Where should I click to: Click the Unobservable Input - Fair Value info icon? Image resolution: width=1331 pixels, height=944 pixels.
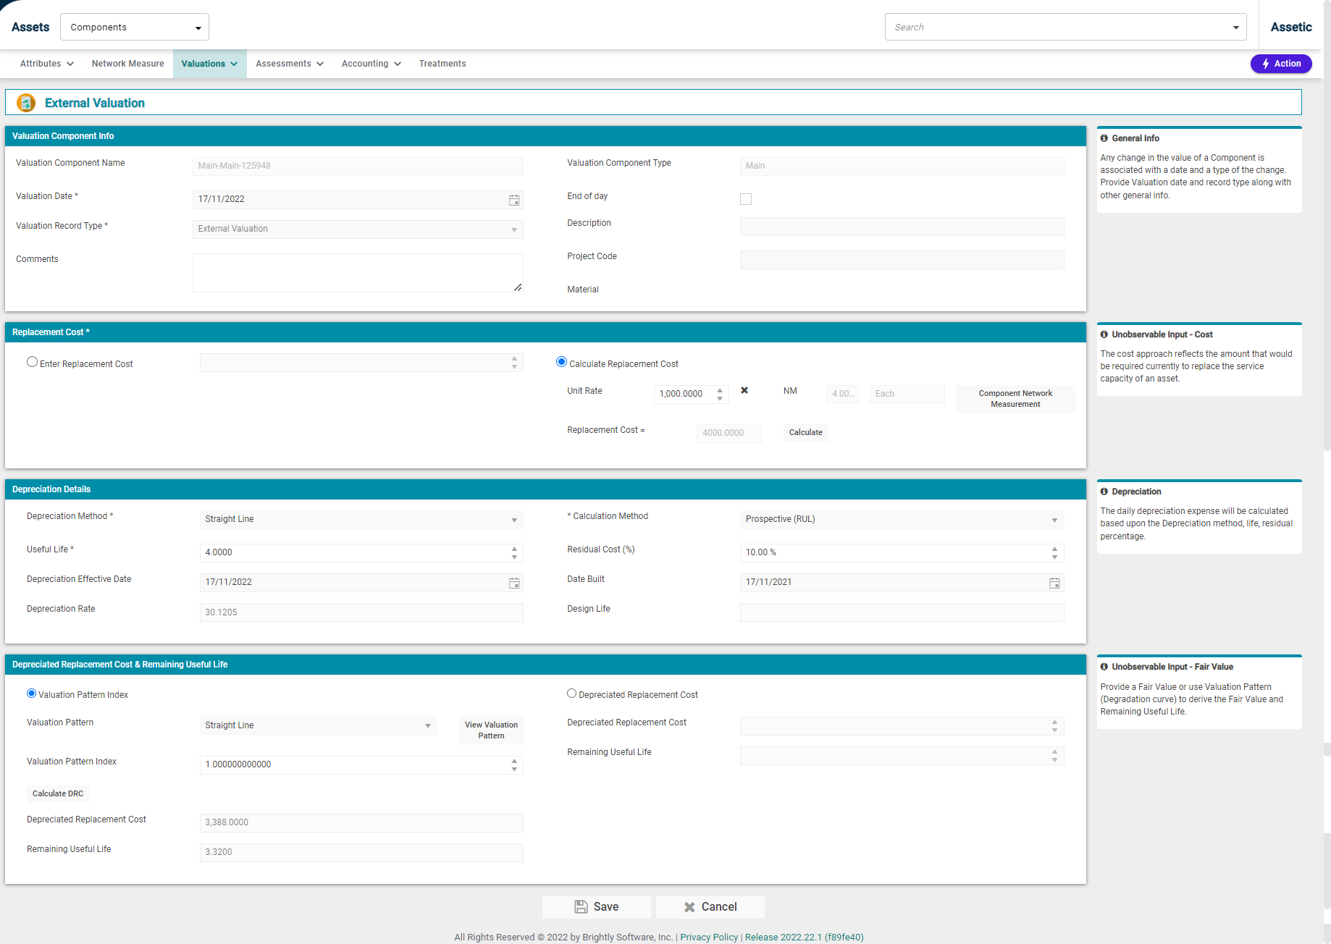click(1104, 667)
